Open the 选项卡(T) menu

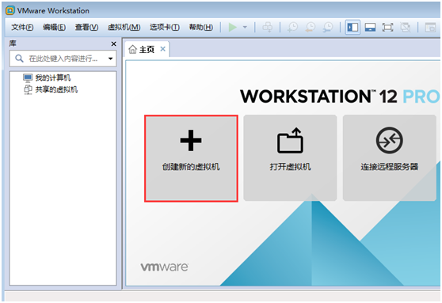[164, 28]
